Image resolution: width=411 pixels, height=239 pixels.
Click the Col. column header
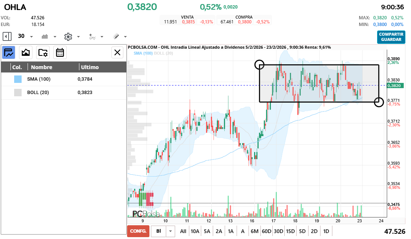[x=17, y=67]
